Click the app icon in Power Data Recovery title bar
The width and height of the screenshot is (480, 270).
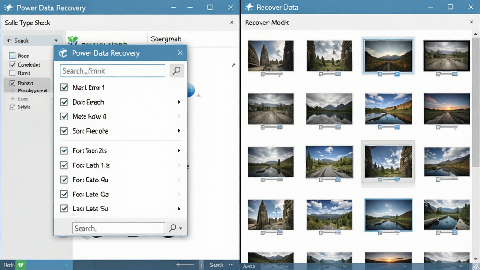(x=8, y=7)
